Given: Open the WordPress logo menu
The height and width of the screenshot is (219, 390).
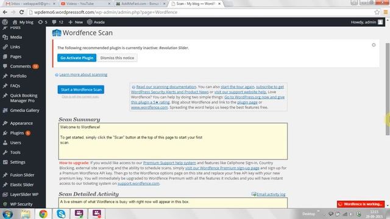Looking at the screenshot, I should 5,22.
